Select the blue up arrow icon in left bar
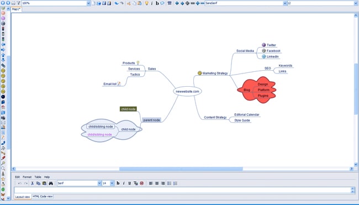 click(3, 55)
